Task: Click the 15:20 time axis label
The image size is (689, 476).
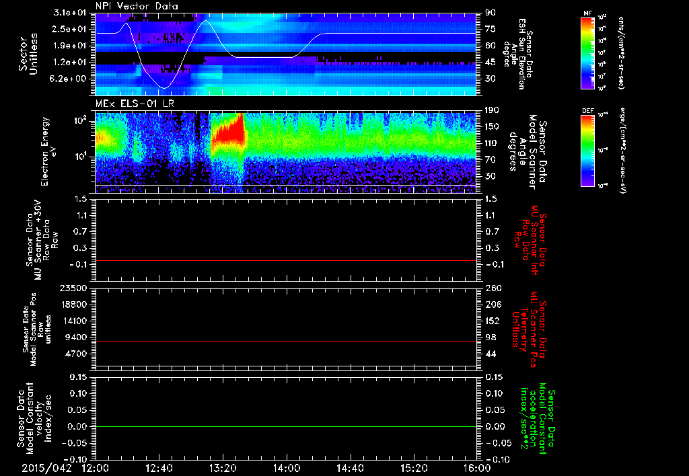Action: click(x=414, y=468)
